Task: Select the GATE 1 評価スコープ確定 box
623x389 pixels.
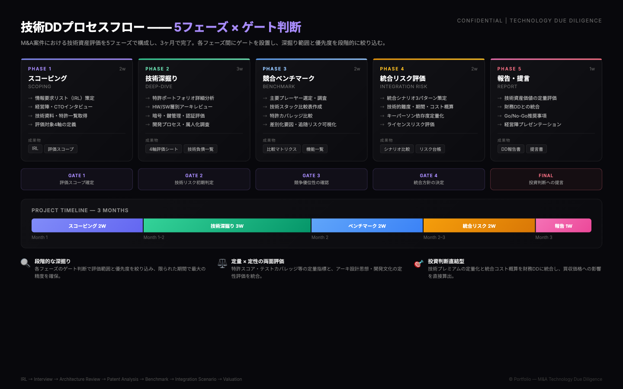Action: click(x=77, y=179)
